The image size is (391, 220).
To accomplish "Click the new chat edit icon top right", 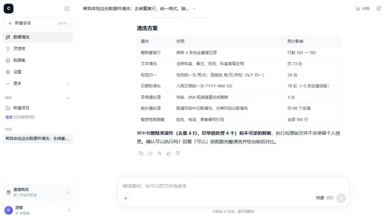I will point(379,9).
